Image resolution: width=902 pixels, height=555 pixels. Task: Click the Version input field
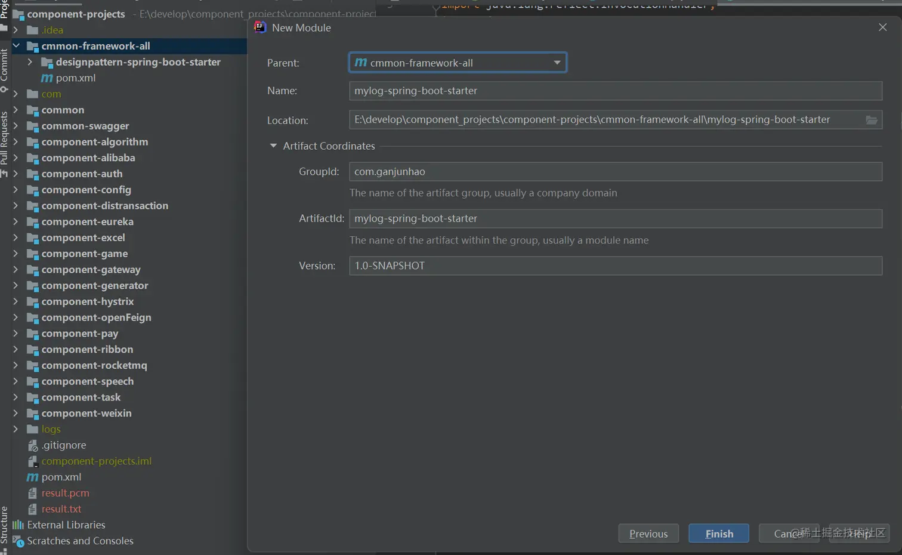[616, 266]
